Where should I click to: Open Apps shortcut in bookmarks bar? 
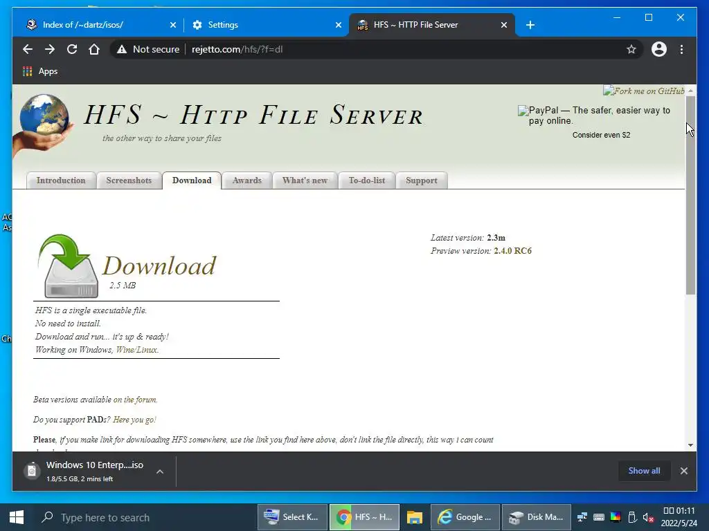coord(40,71)
